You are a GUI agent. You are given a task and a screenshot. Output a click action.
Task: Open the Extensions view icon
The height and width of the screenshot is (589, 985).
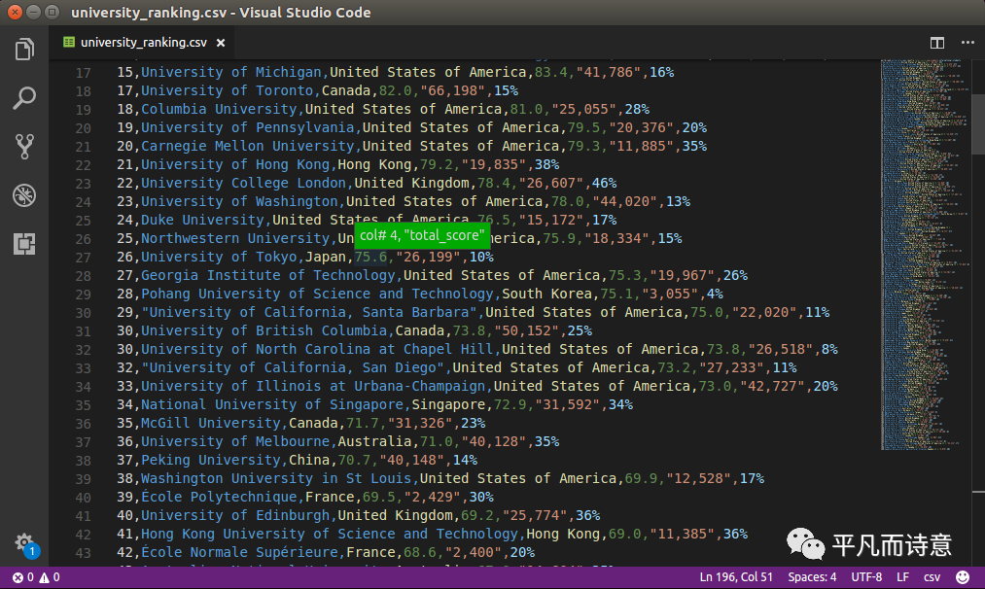coord(24,244)
